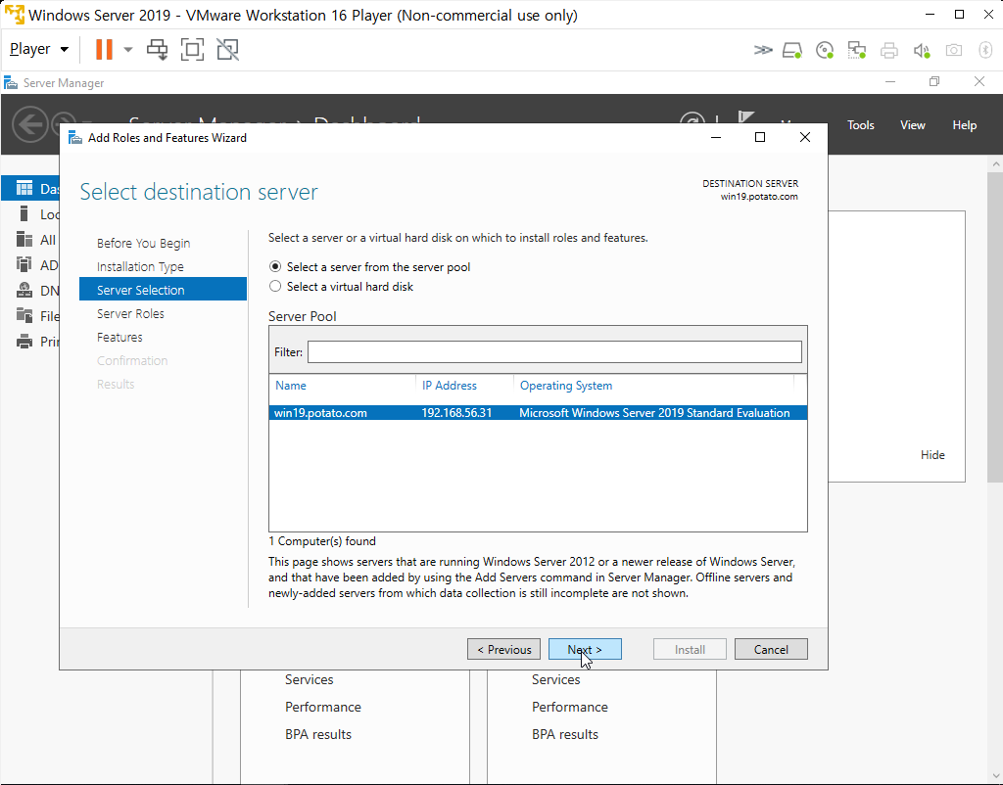1003x785 pixels.
Task: Click the Dashboard icon in Server Manager sidebar
Action: click(24, 189)
